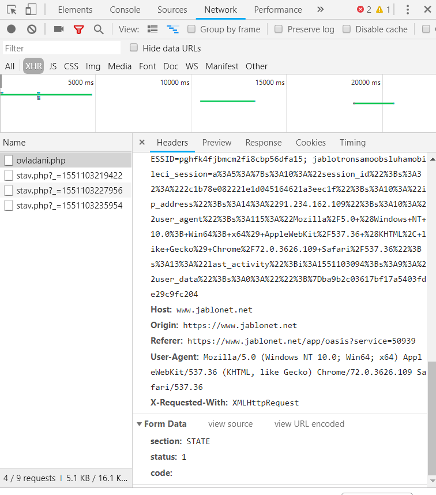Image resolution: width=436 pixels, height=495 pixels.
Task: Switch to the Console tab
Action: [125, 10]
